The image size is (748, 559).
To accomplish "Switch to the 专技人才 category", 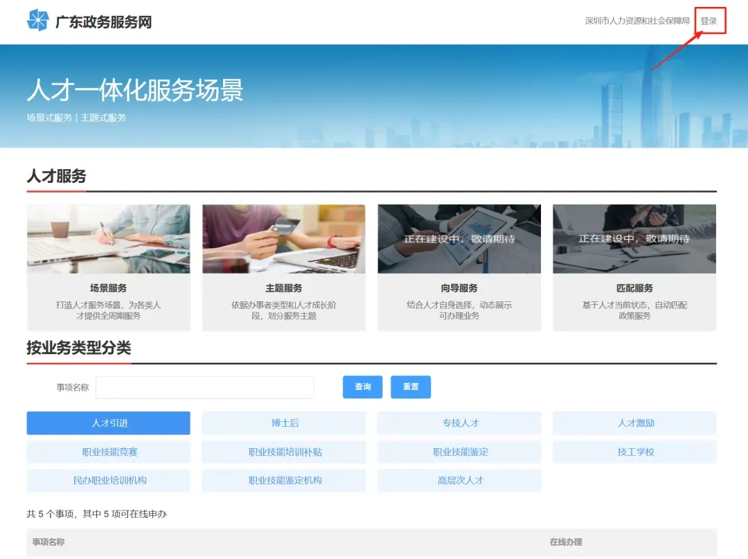I will pyautogui.click(x=459, y=423).
